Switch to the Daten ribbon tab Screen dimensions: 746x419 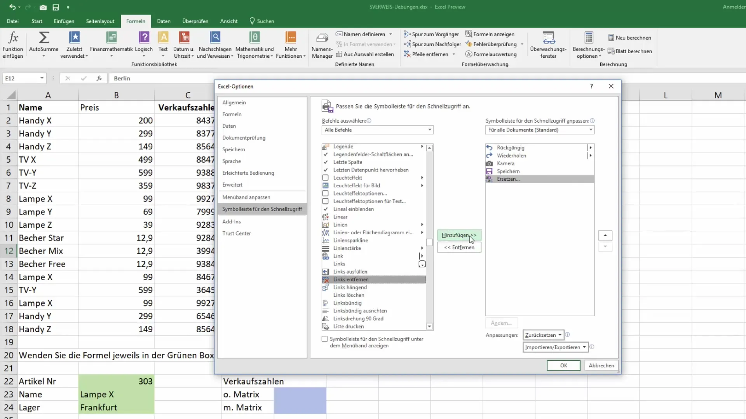coord(164,21)
